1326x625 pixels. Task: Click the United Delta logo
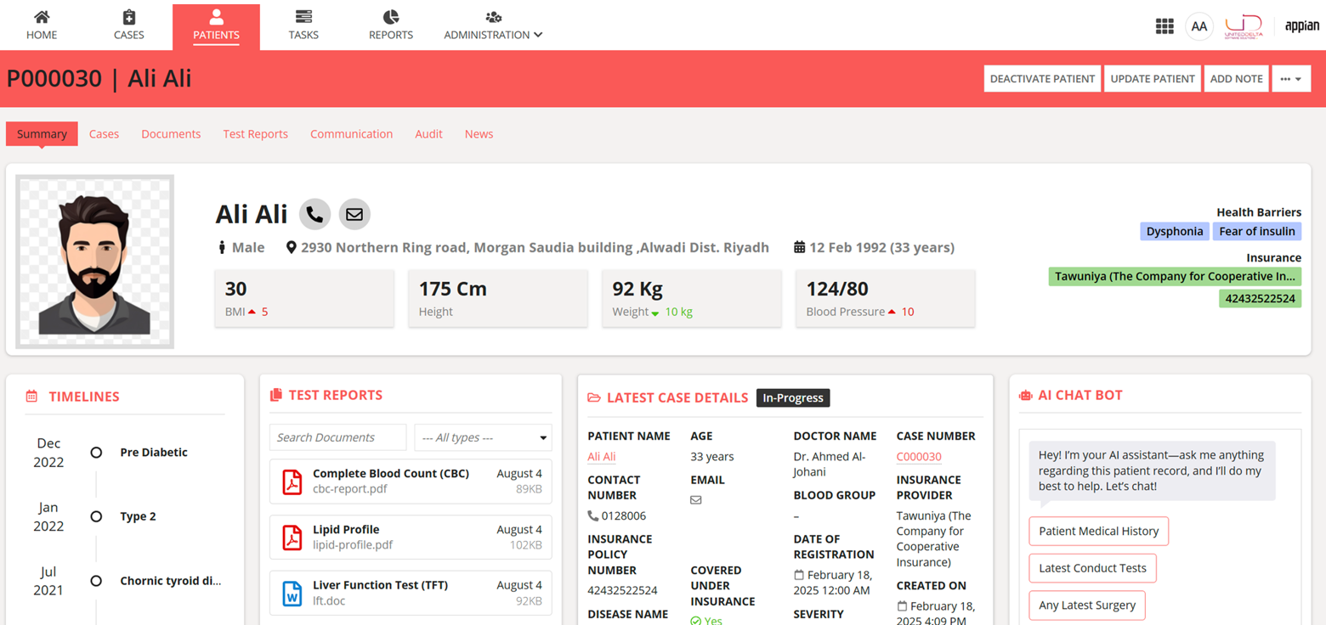click(1244, 26)
